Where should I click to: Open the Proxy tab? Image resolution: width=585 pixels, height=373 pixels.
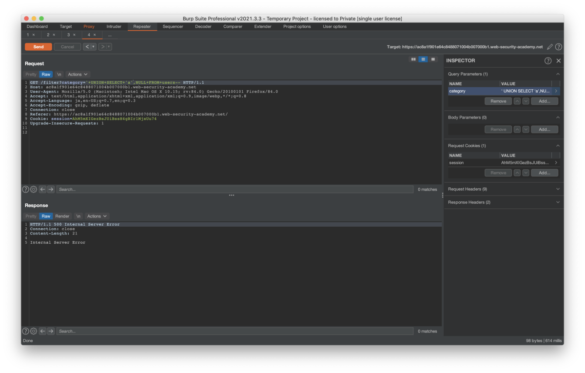89,26
